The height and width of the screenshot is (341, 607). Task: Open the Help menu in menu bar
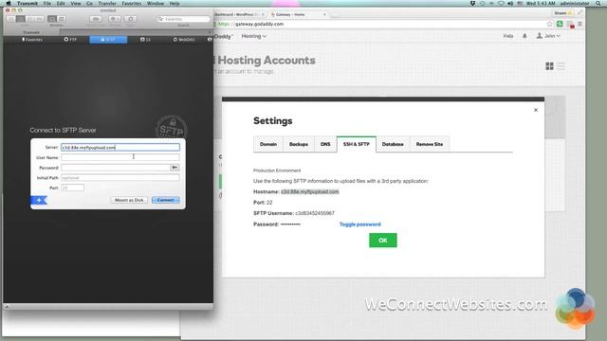(x=175, y=3)
